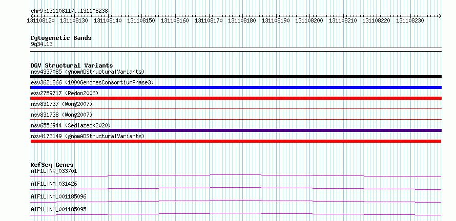Open transcript label AIF1L|NR_033701
The image size is (456, 221).
point(54,171)
